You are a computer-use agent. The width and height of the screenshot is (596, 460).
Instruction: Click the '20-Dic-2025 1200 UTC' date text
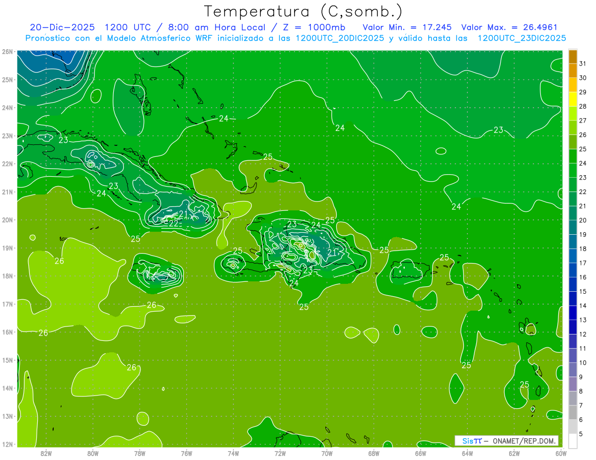pyautogui.click(x=89, y=27)
